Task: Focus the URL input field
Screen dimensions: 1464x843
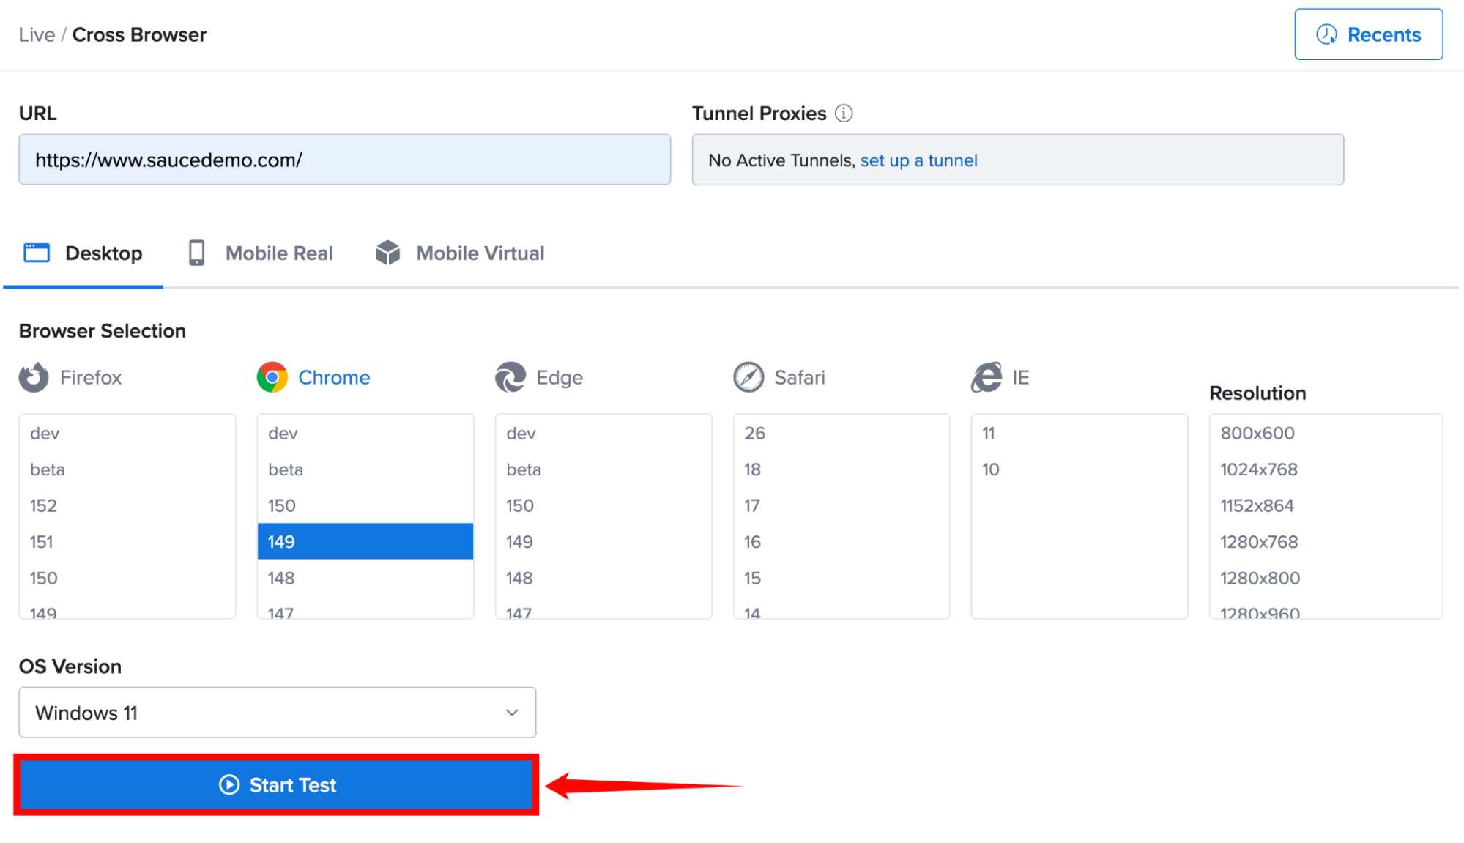Action: click(345, 160)
